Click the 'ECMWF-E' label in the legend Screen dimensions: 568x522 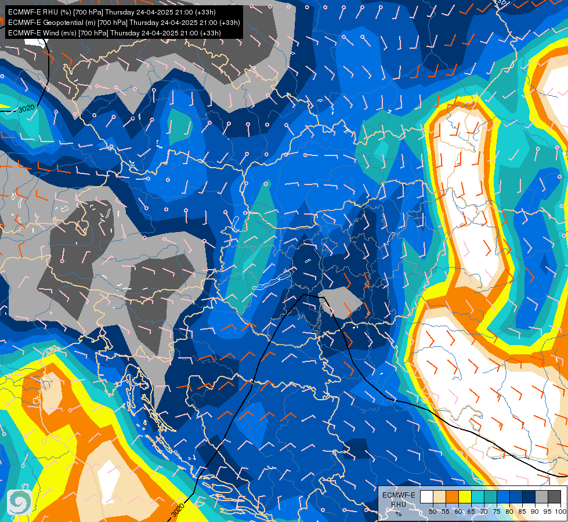[x=399, y=495]
